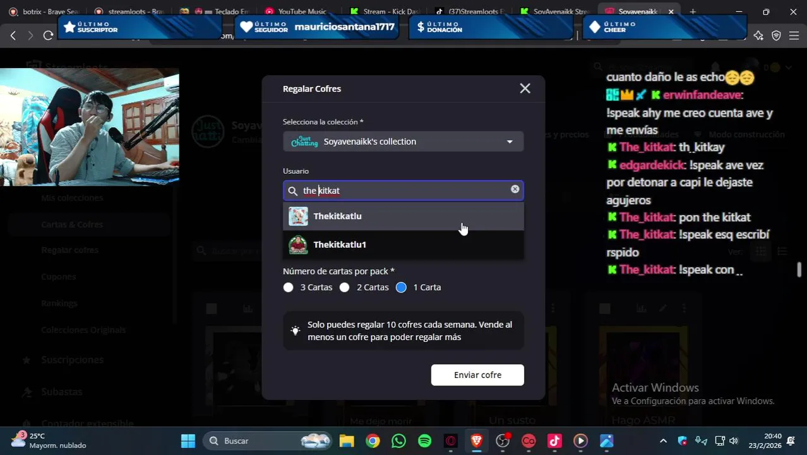Image resolution: width=807 pixels, height=455 pixels.
Task: Clear the Usuario search field
Action: point(515,189)
